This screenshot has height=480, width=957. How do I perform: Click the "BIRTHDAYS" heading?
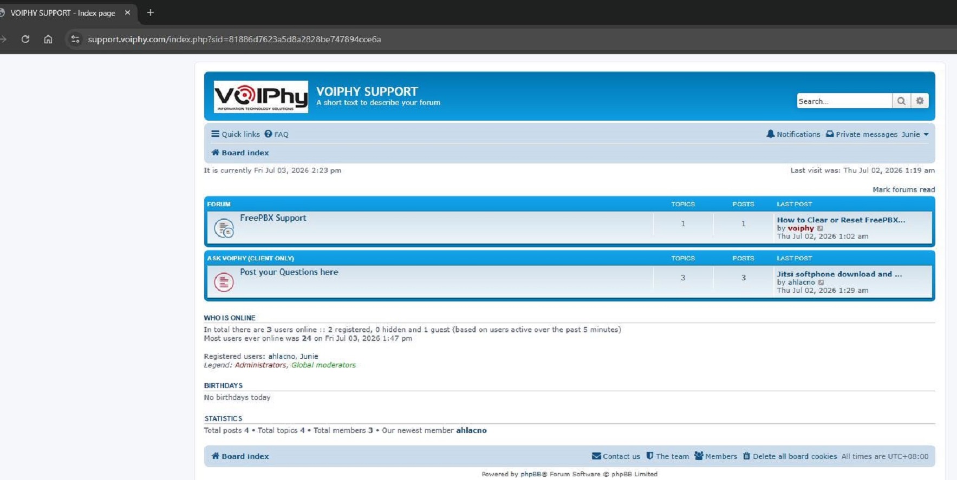(223, 385)
